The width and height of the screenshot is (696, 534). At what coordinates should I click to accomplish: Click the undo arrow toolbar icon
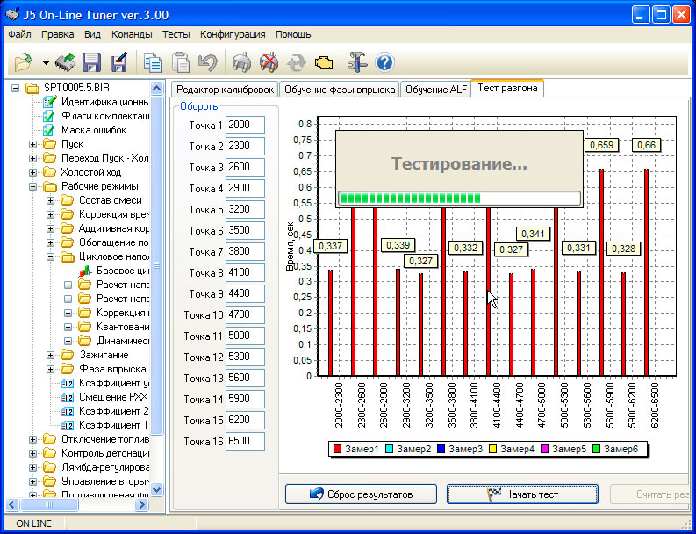pyautogui.click(x=207, y=62)
